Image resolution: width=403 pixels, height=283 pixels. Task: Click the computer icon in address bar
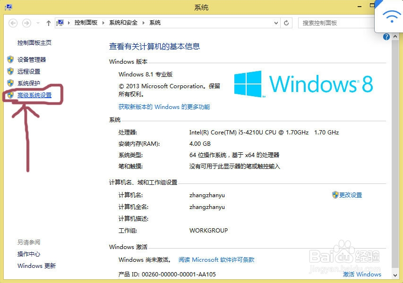coord(60,23)
